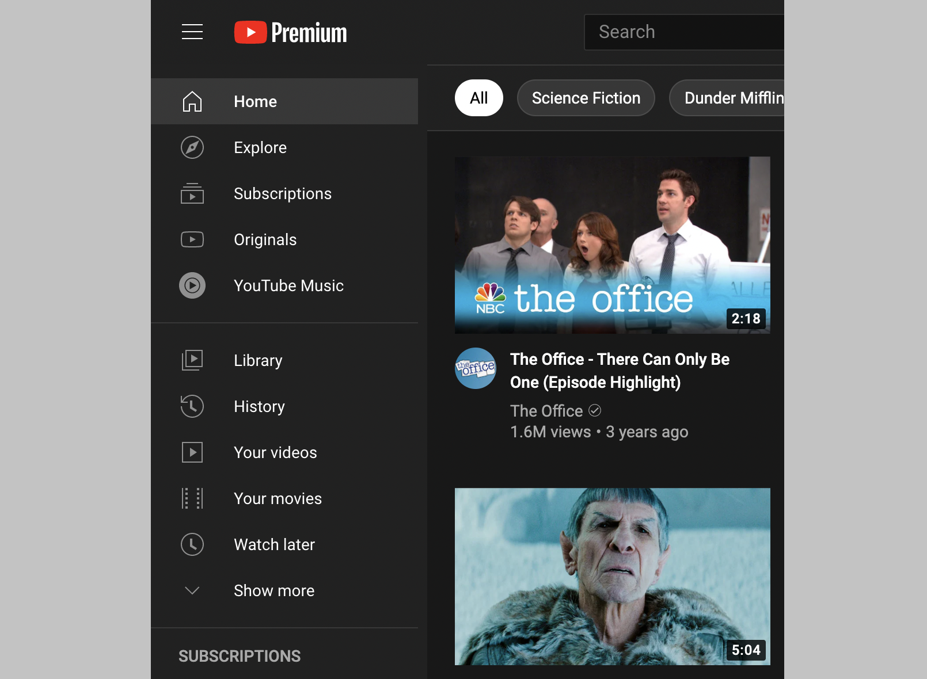Click the video title There Can Only Be One
The height and width of the screenshot is (679, 927).
click(x=620, y=371)
